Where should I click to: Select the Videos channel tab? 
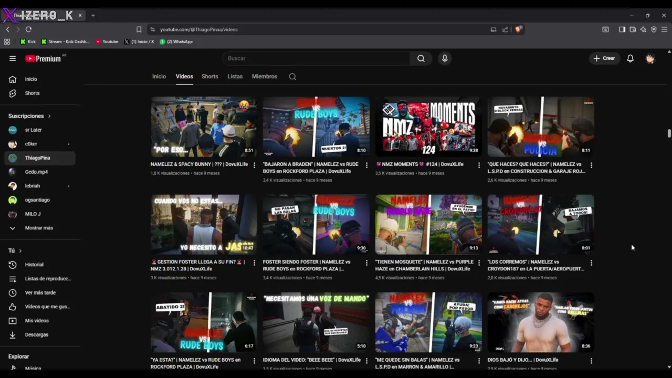coord(184,77)
